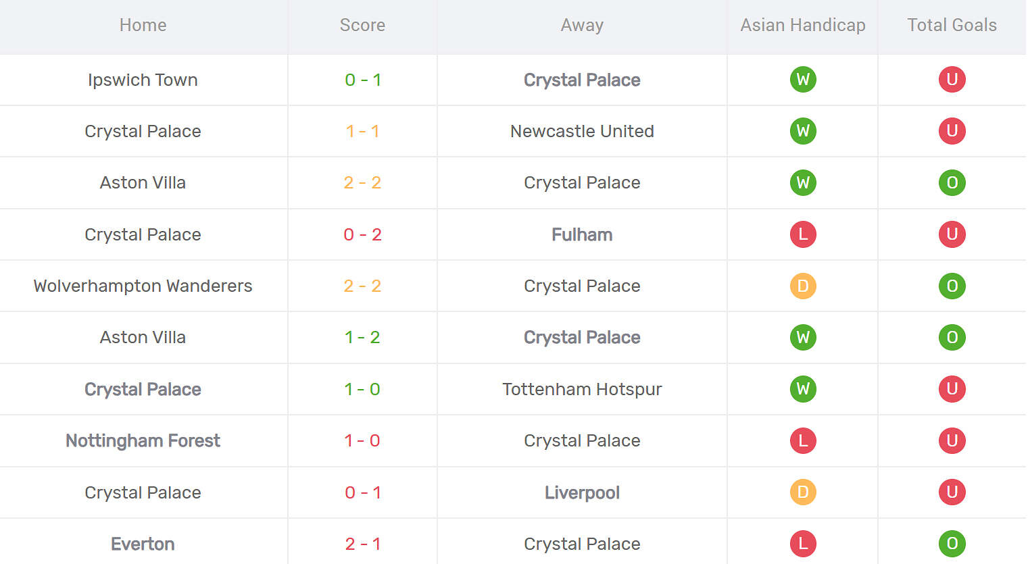Click red U total goals badge in Newcastle row
The height and width of the screenshot is (564, 1028).
pyautogui.click(x=952, y=131)
